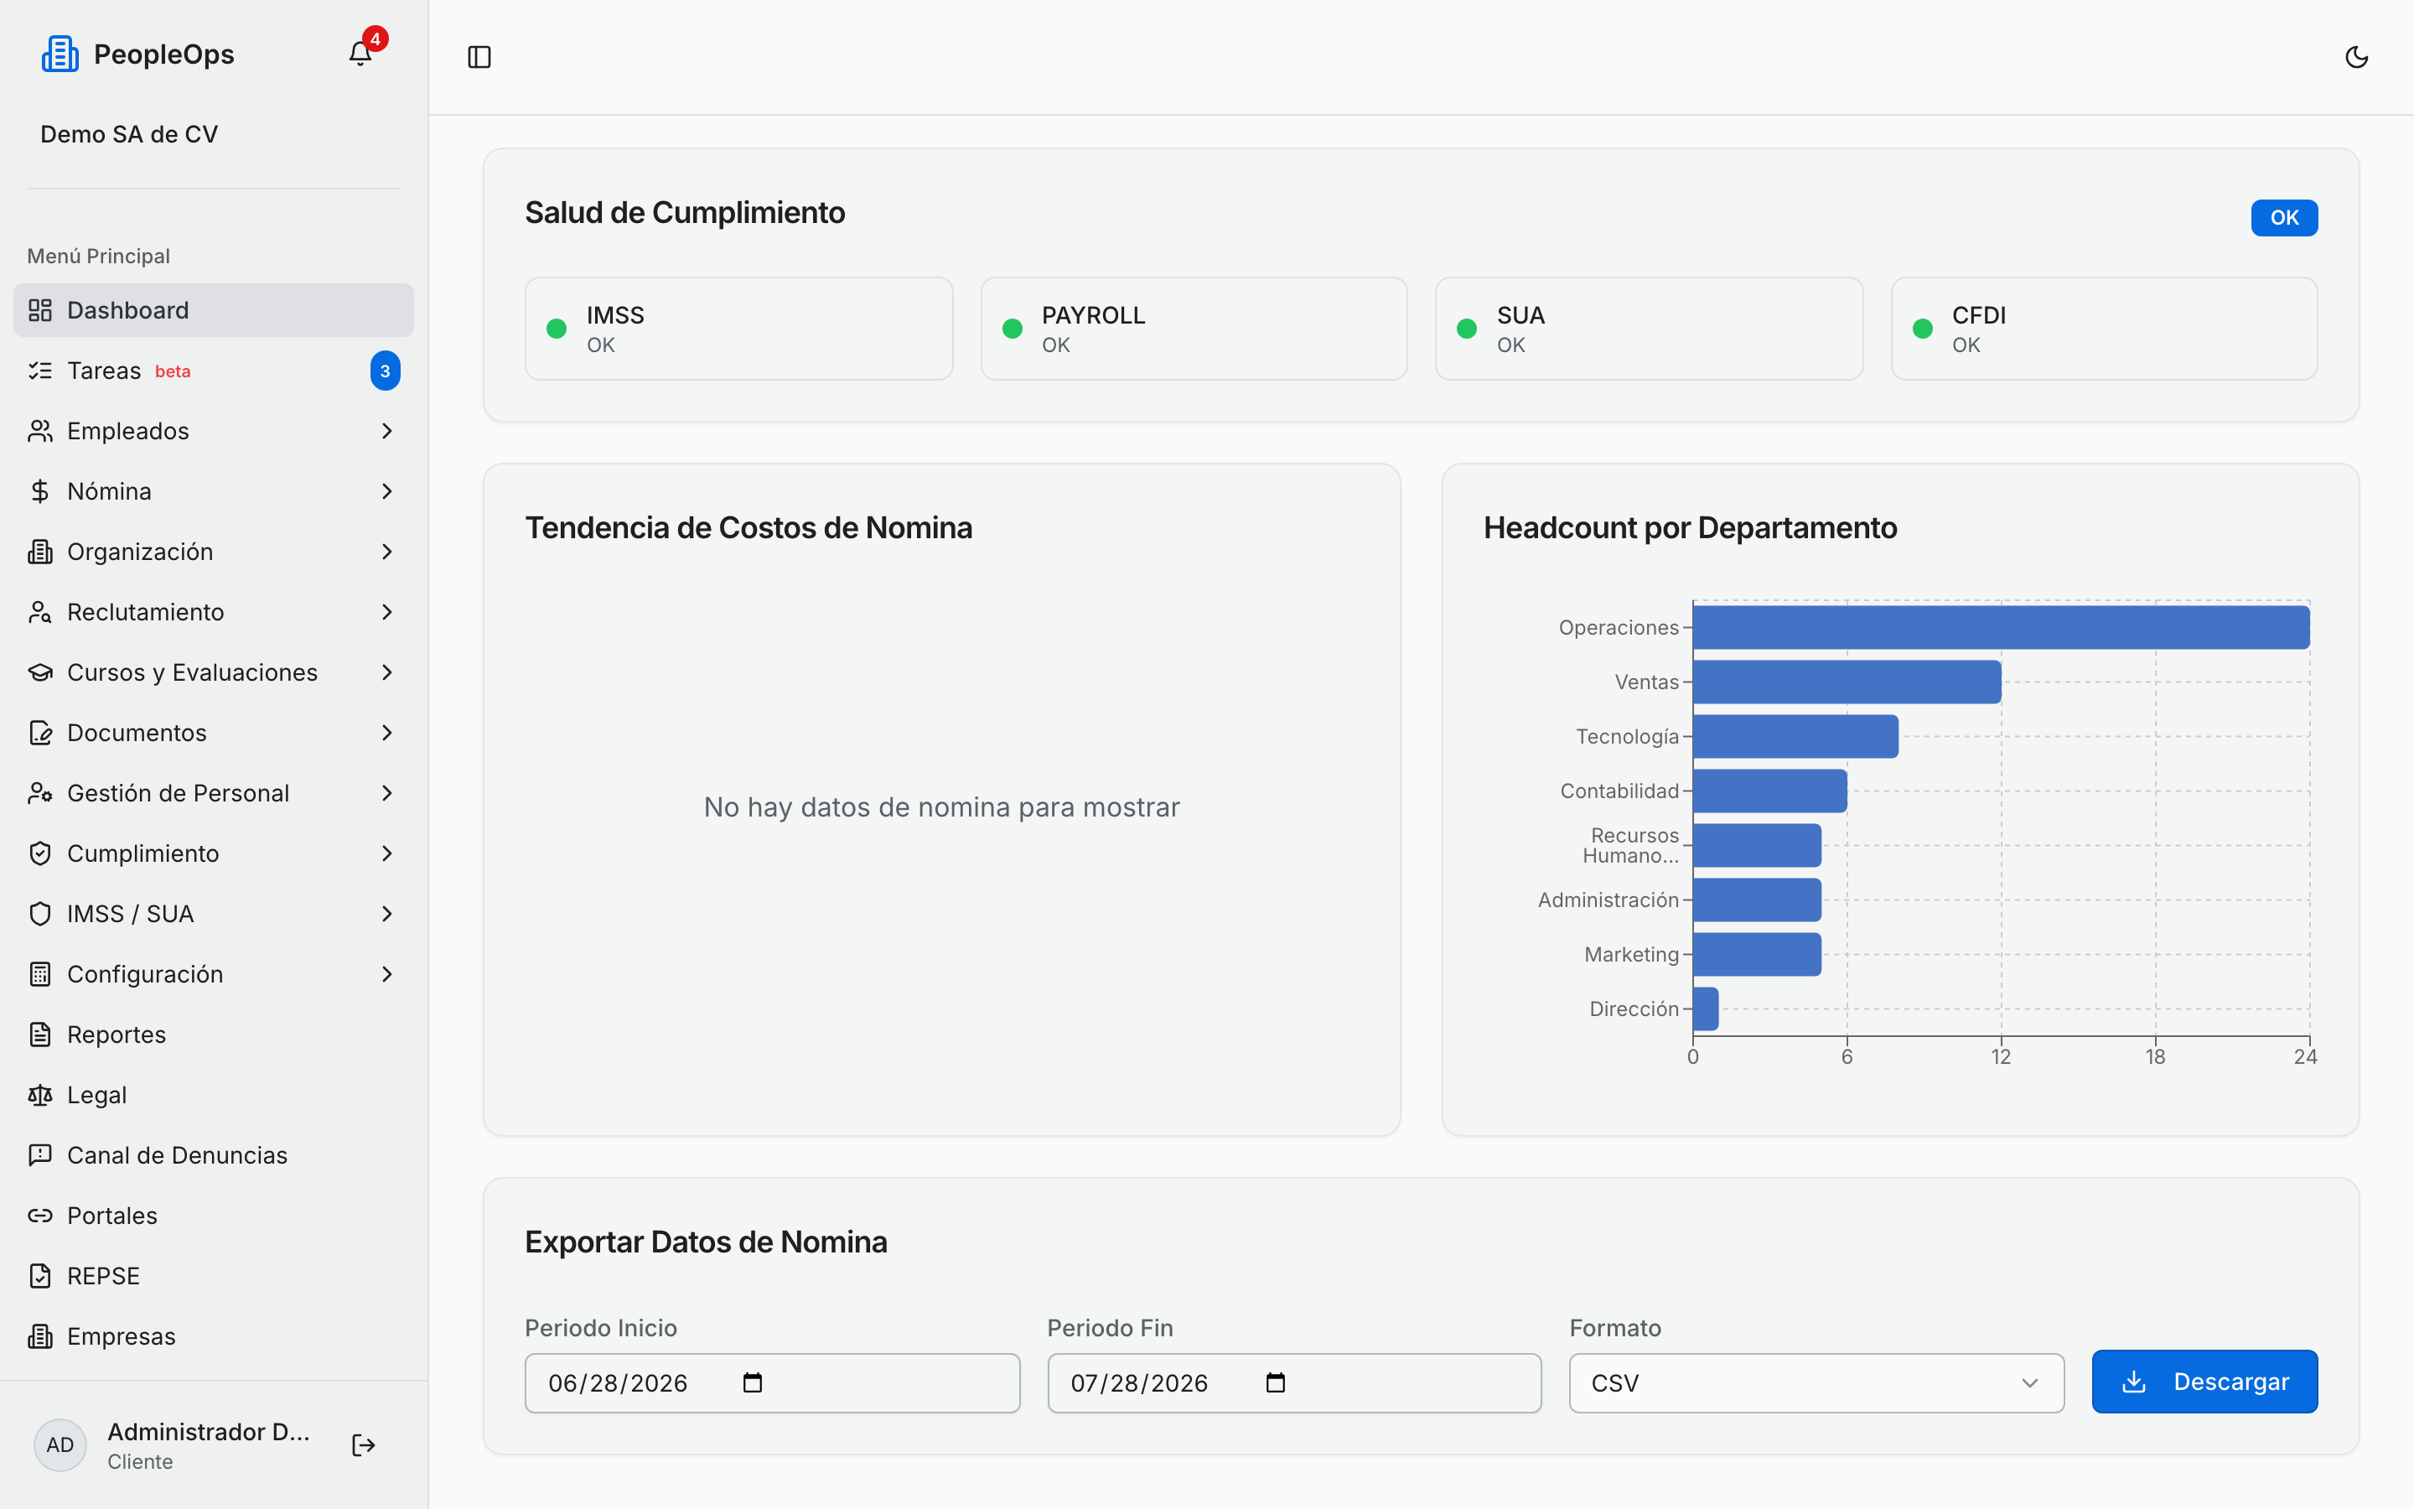Click the Empleados people icon
The height and width of the screenshot is (1509, 2414).
(40, 431)
